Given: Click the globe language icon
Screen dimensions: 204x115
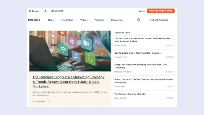Looking at the screenshot, I should (30, 11).
